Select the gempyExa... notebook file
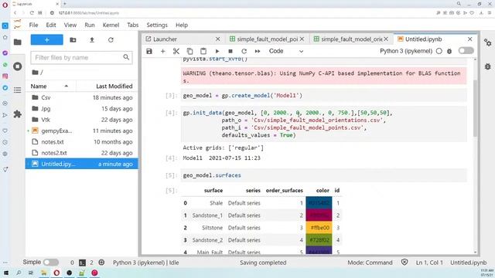Viewport: 495px width, 278px height. click(82, 131)
